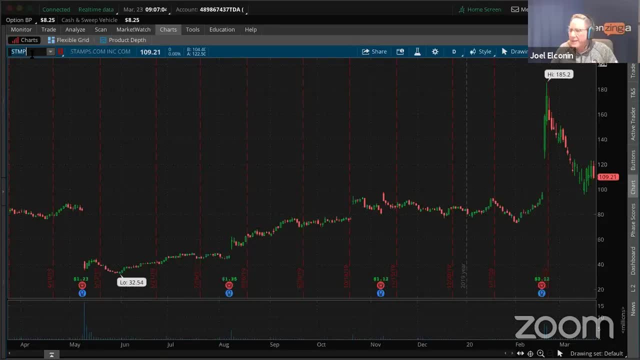640x360 pixels.
Task: Open the Dashboard sidebar panel
Action: pos(633,260)
